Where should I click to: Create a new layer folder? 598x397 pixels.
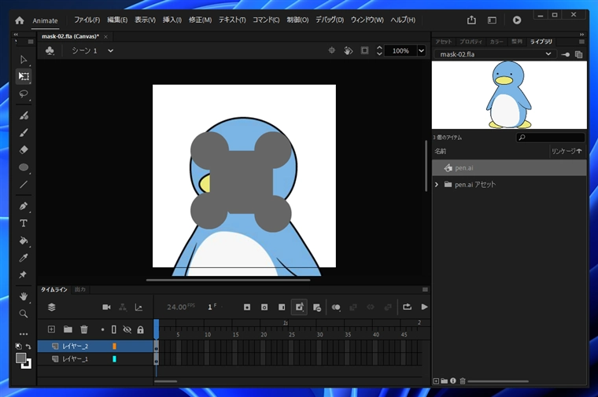(x=68, y=329)
